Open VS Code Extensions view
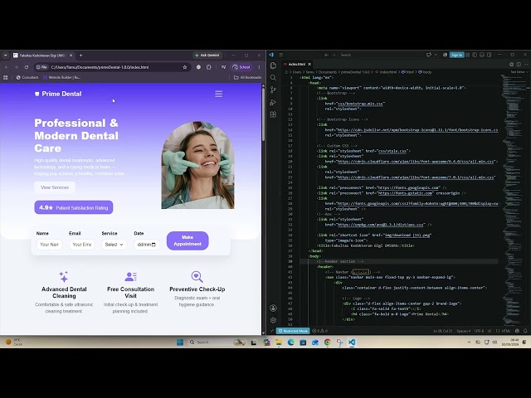Screen dimensions: 531x398 pos(273,114)
